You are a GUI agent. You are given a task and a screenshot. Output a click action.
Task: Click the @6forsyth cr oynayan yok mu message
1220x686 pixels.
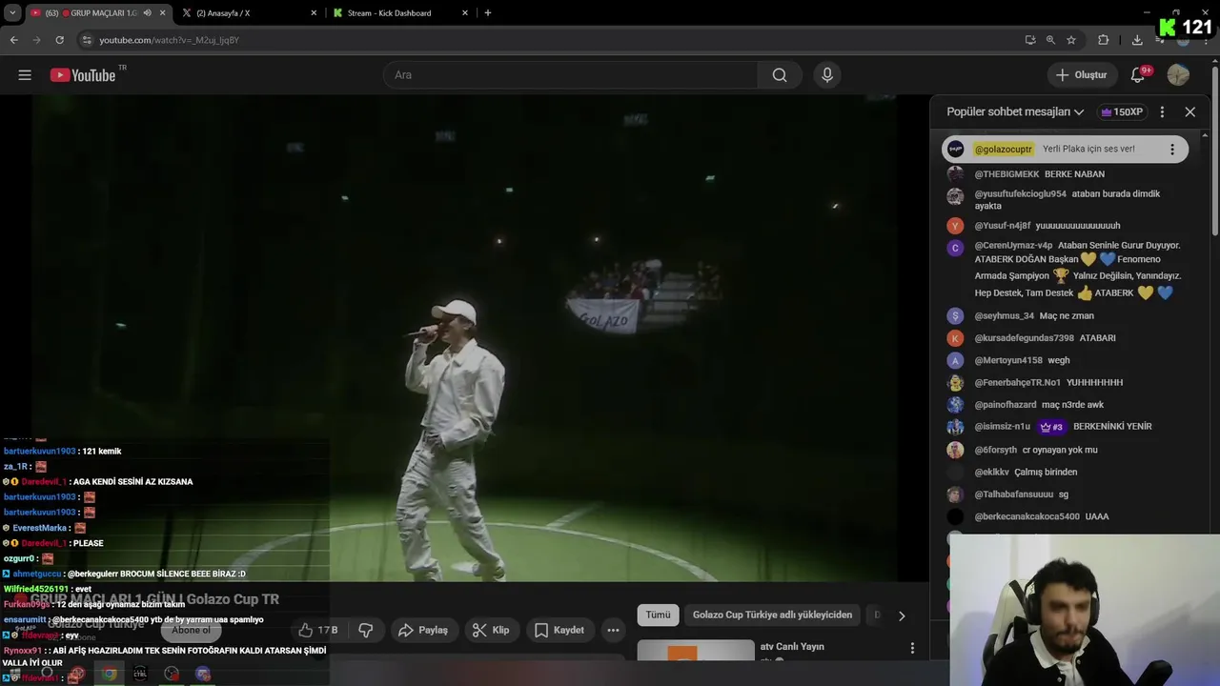coord(1036,450)
